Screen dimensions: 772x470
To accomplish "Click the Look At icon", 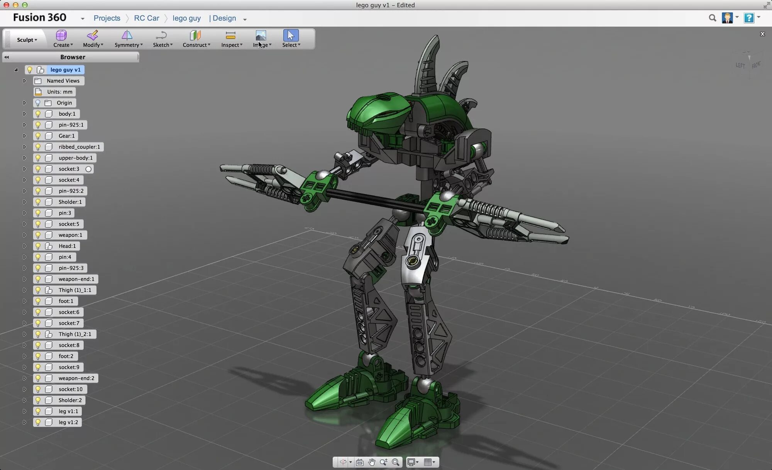I will [360, 462].
